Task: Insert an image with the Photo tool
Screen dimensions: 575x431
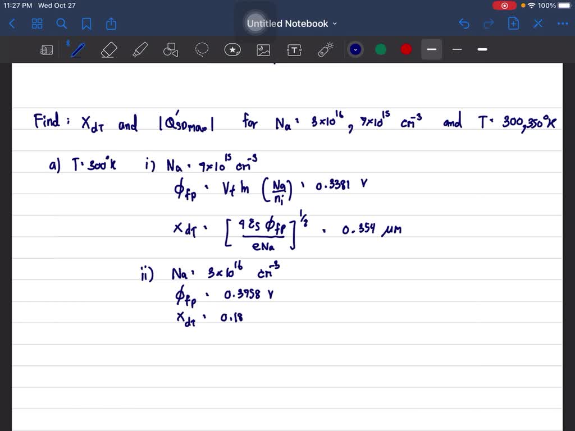Action: click(263, 49)
